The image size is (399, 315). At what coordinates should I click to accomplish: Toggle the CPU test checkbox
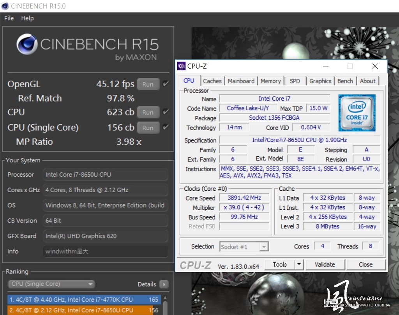coord(166,111)
